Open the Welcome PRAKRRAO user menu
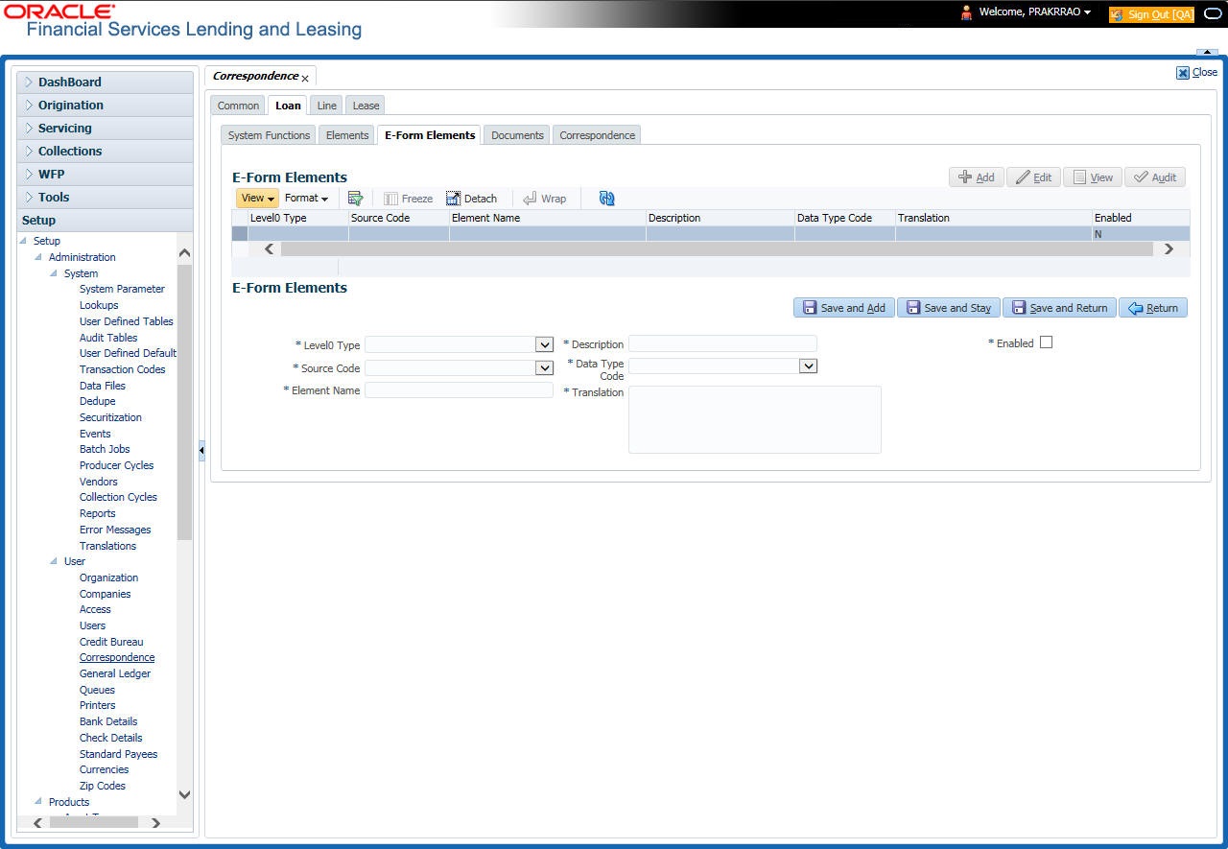This screenshot has height=849, width=1228. click(1035, 12)
